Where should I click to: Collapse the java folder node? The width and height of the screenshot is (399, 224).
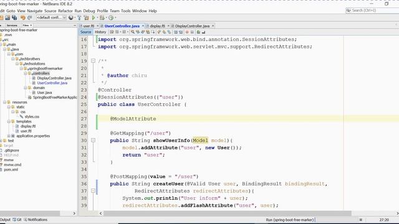4,49
